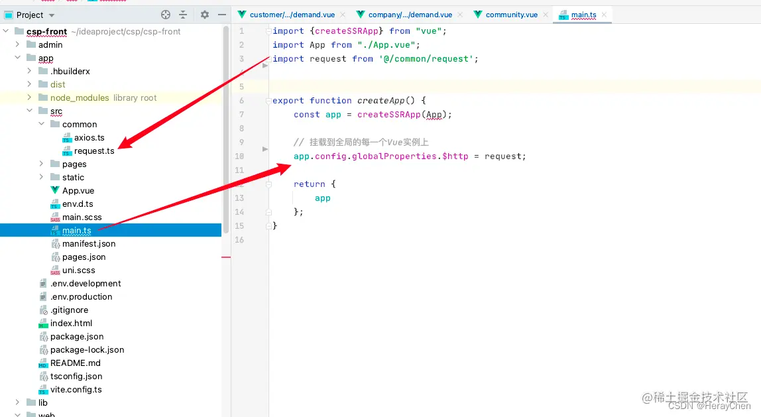Click the Vue icon on community.vue tab
761x417 pixels.
click(478, 15)
